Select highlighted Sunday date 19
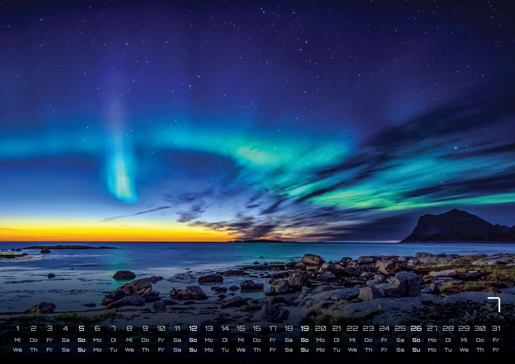Viewport: 515px width, 364px height. coord(305,329)
